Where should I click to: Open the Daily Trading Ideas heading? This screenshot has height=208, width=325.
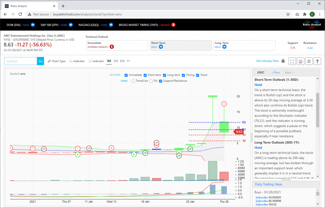(269, 184)
